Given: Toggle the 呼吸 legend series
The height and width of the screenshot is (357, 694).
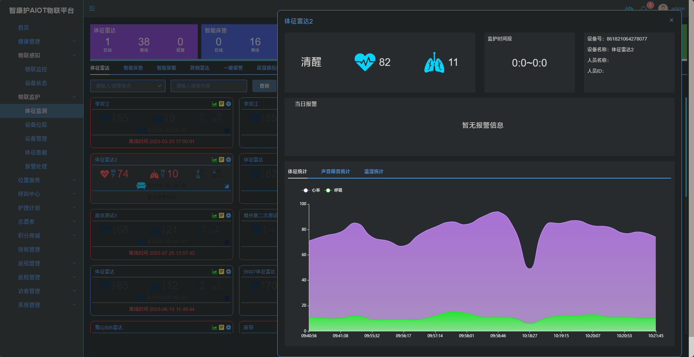Looking at the screenshot, I should point(333,190).
